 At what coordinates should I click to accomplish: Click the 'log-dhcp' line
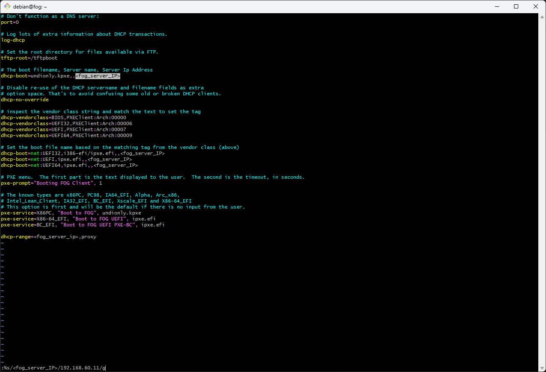13,40
